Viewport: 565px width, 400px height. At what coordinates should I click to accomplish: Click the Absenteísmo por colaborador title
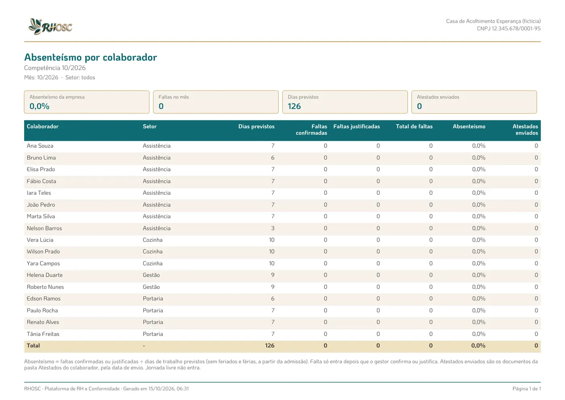(90, 57)
